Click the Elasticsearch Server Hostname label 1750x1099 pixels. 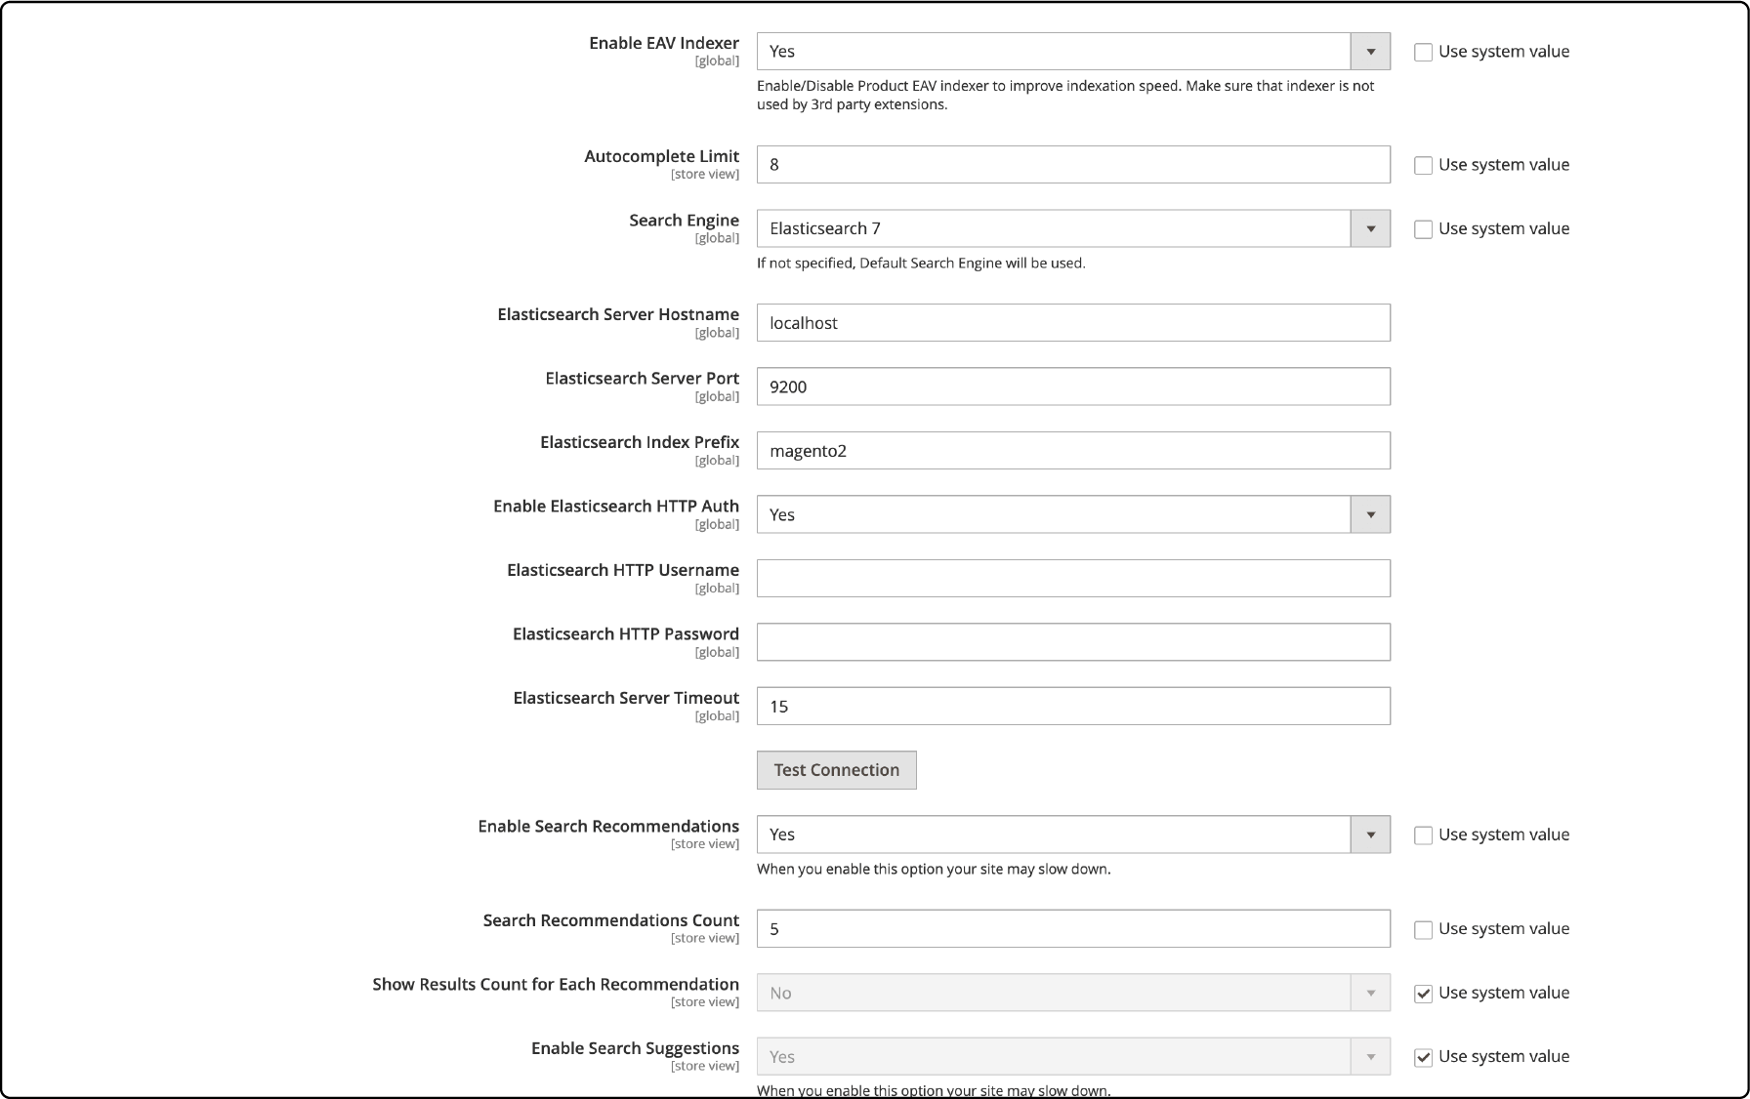[618, 314]
